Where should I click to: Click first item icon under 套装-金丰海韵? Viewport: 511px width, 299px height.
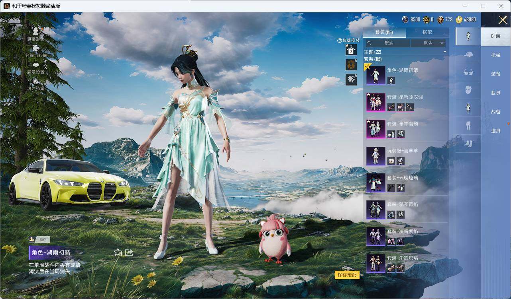pyautogui.click(x=391, y=134)
